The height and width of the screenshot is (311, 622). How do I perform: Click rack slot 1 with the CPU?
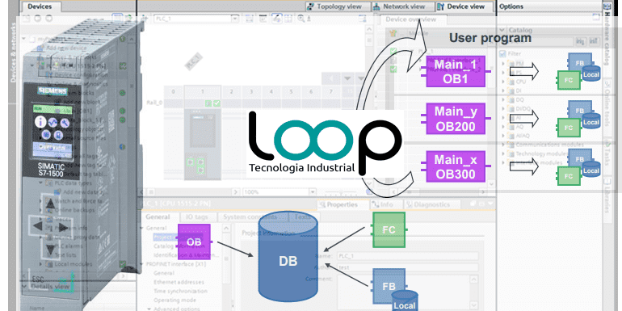(x=202, y=143)
